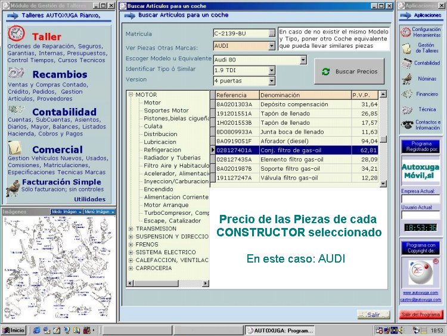
Task: Click the Empresa Actual field
Action: (421, 199)
